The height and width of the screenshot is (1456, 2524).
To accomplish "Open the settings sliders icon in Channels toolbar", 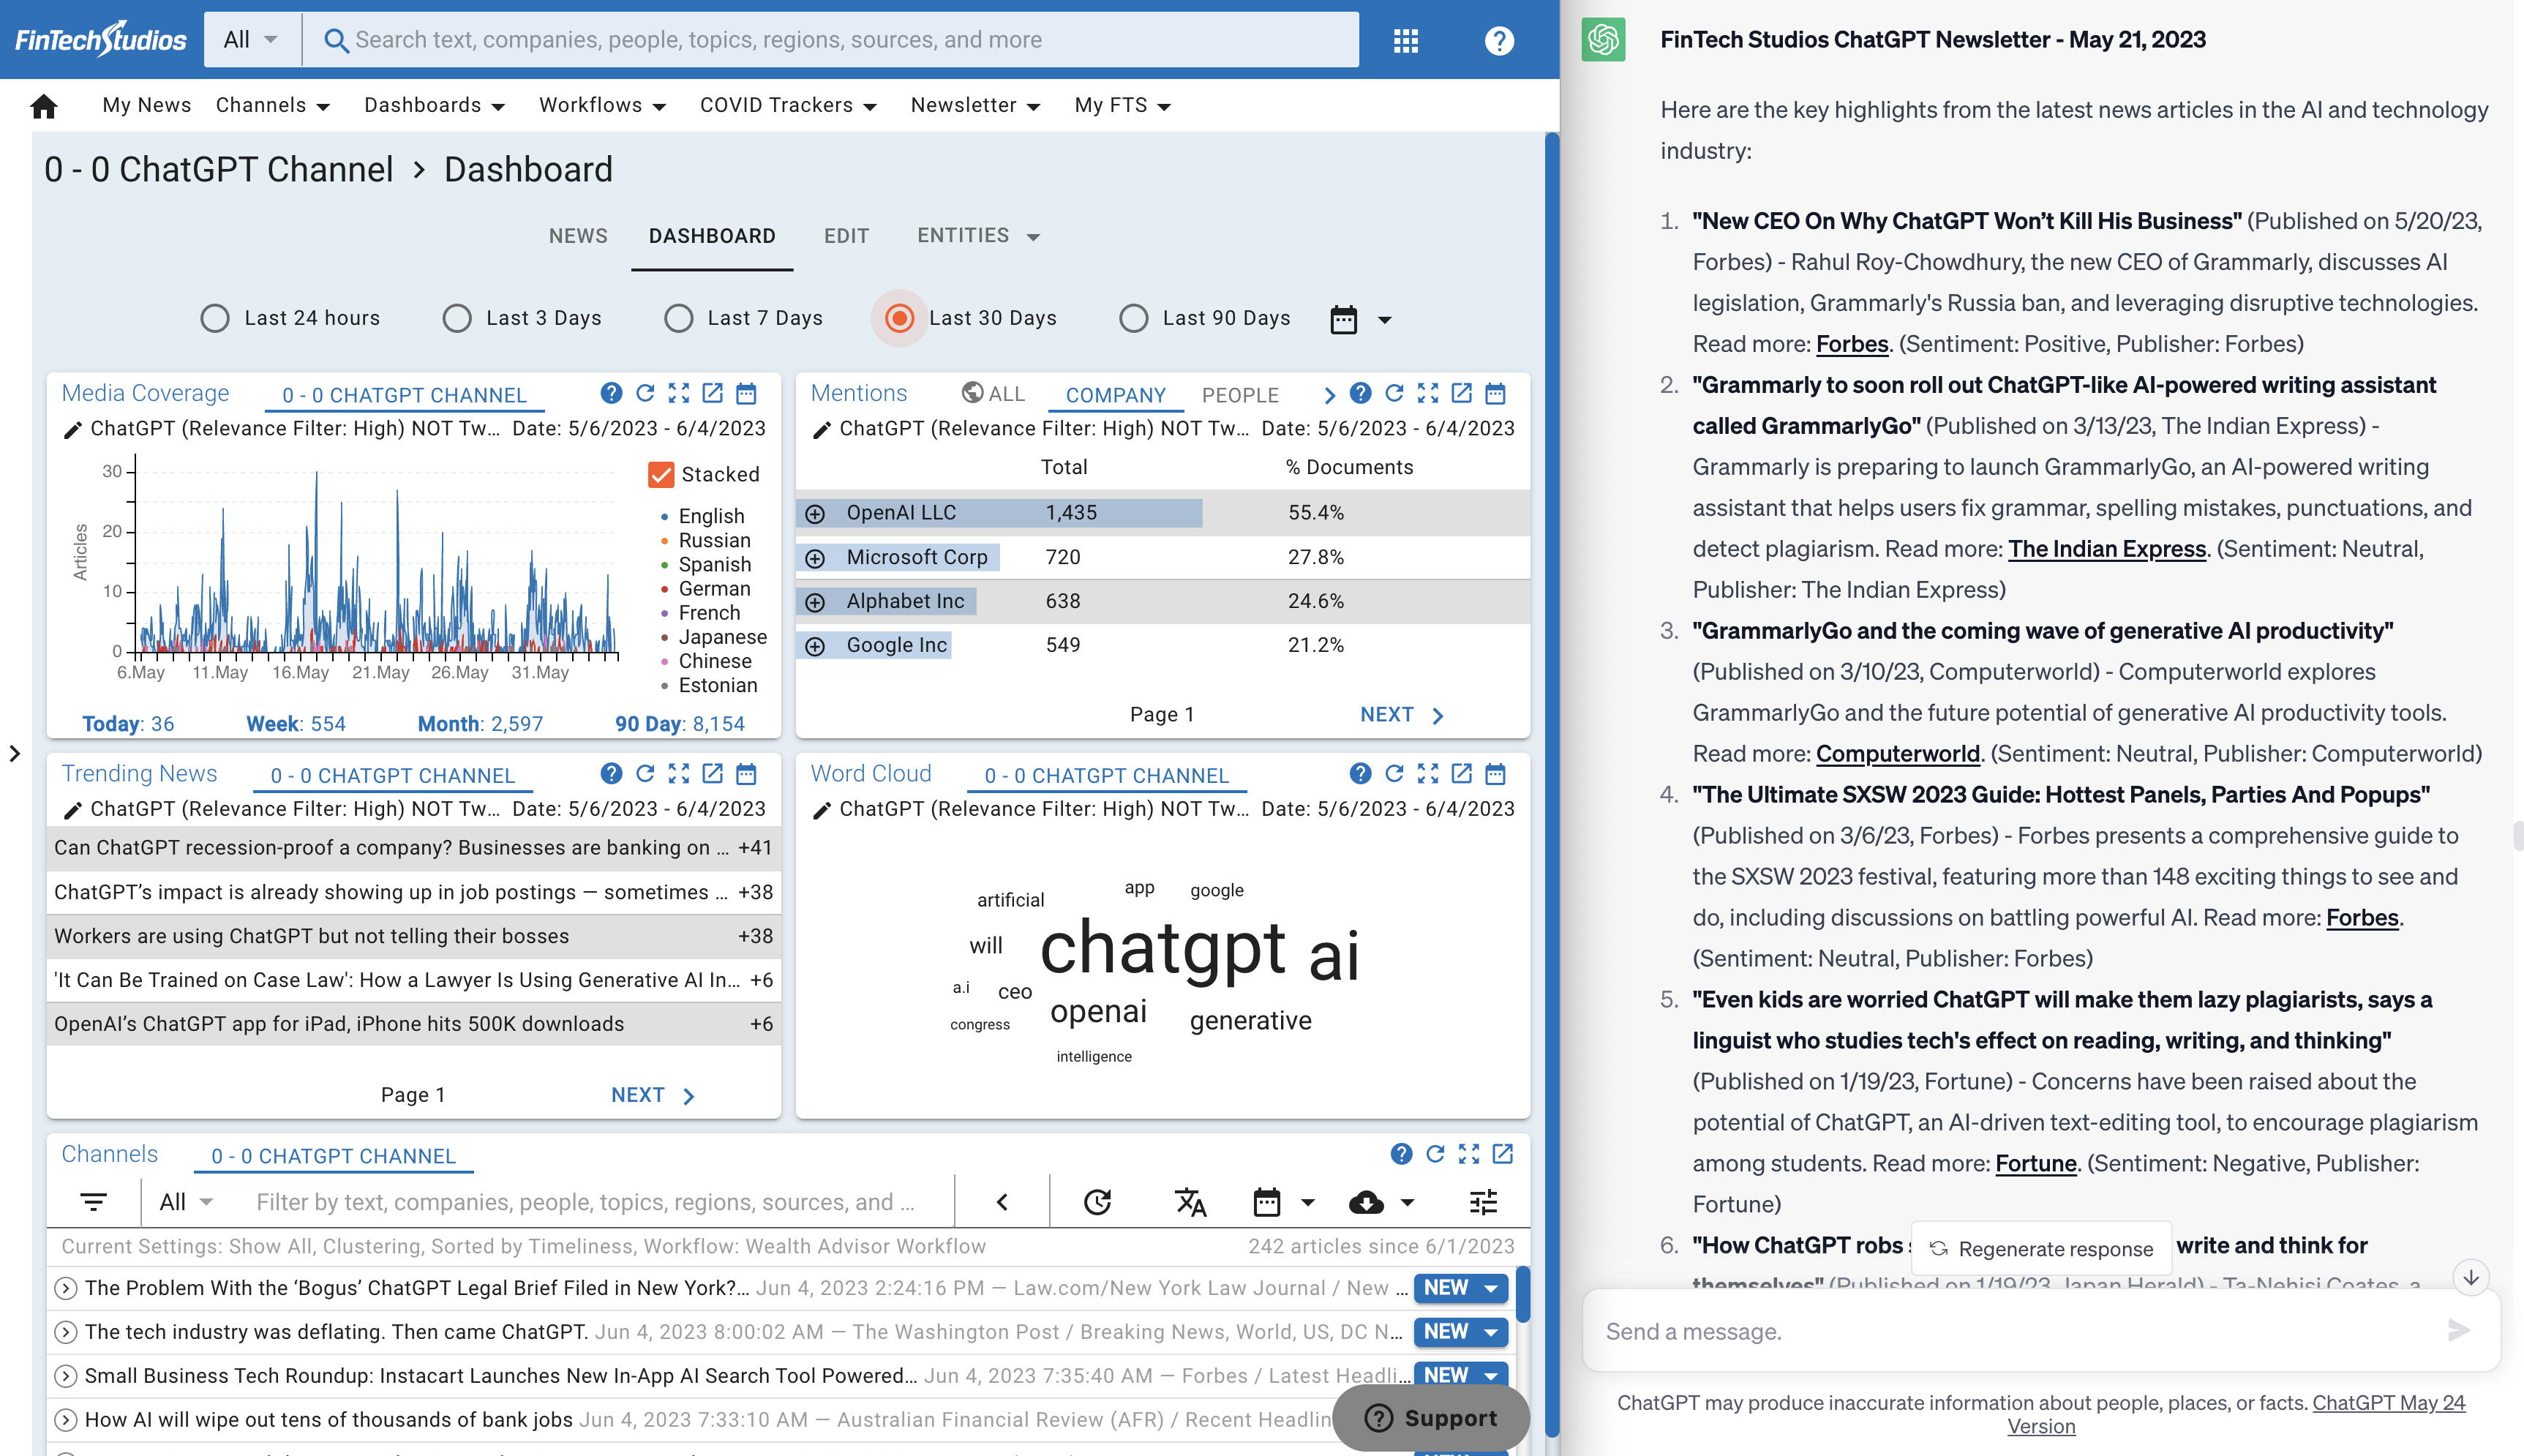I will click(1484, 1201).
